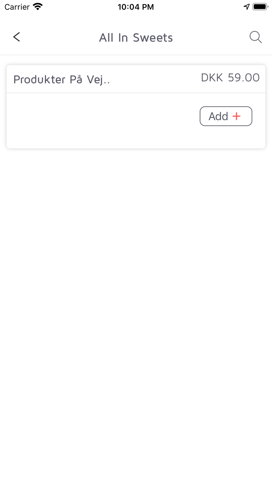Open search with the magnifying glass
This screenshot has height=484, width=272.
click(255, 37)
